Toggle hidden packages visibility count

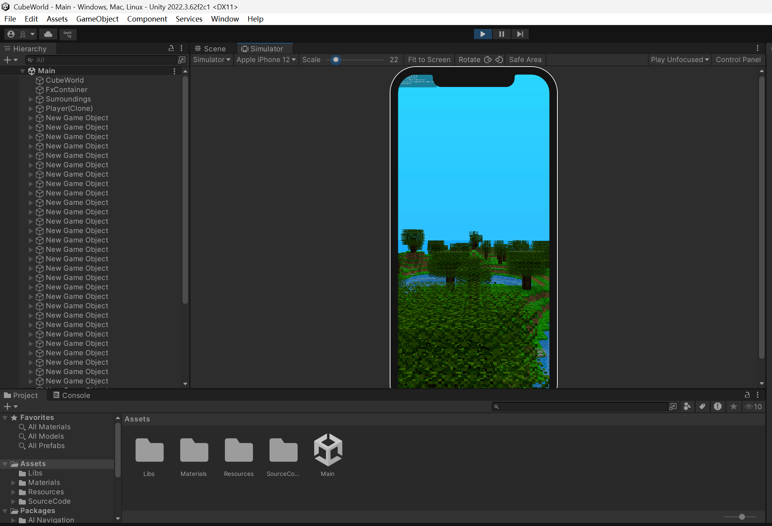753,407
